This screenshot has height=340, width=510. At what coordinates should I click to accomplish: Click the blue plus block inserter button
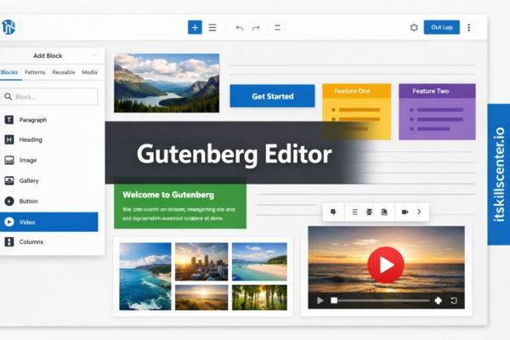tap(195, 27)
